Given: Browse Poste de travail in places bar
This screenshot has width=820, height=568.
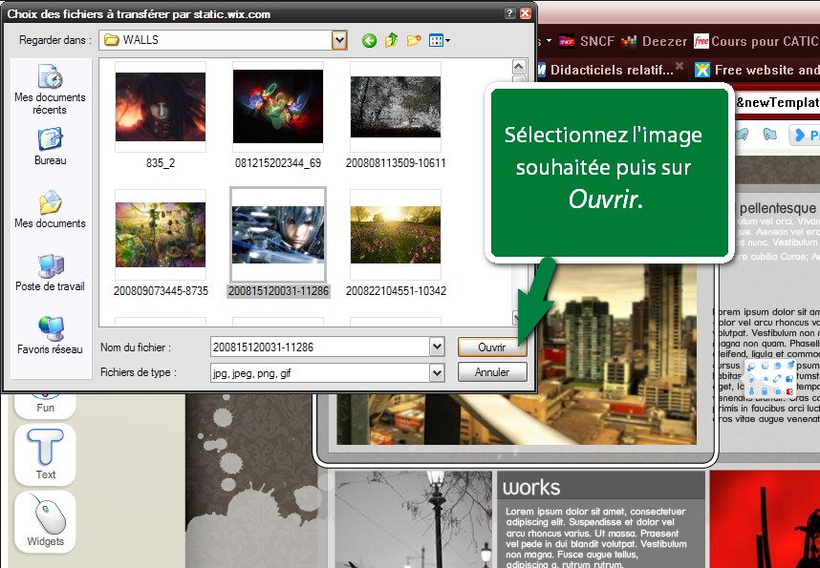Looking at the screenshot, I should (50, 273).
